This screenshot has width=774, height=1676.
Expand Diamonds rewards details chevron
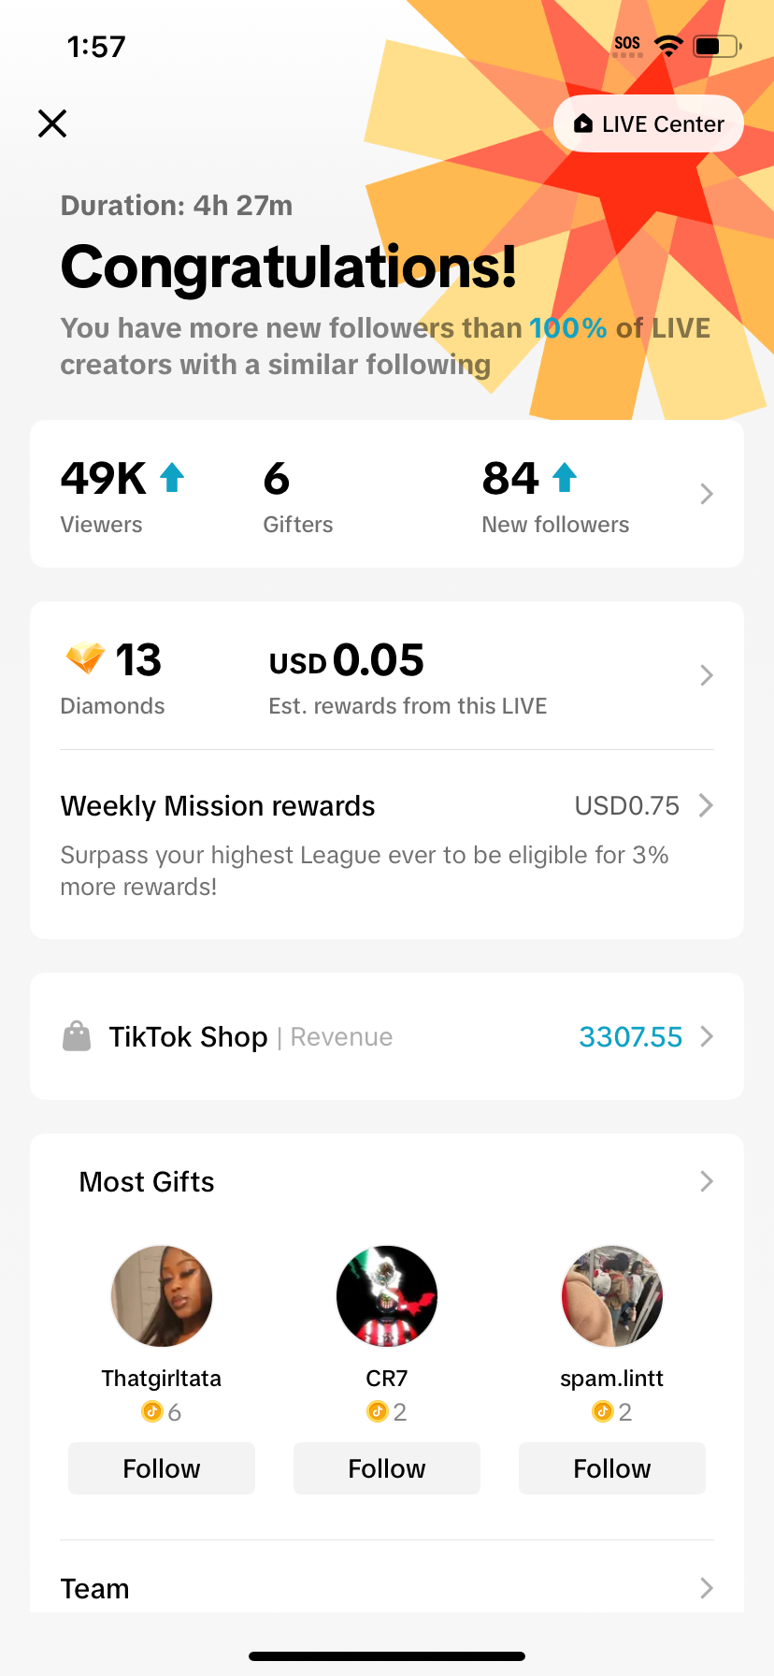[707, 675]
